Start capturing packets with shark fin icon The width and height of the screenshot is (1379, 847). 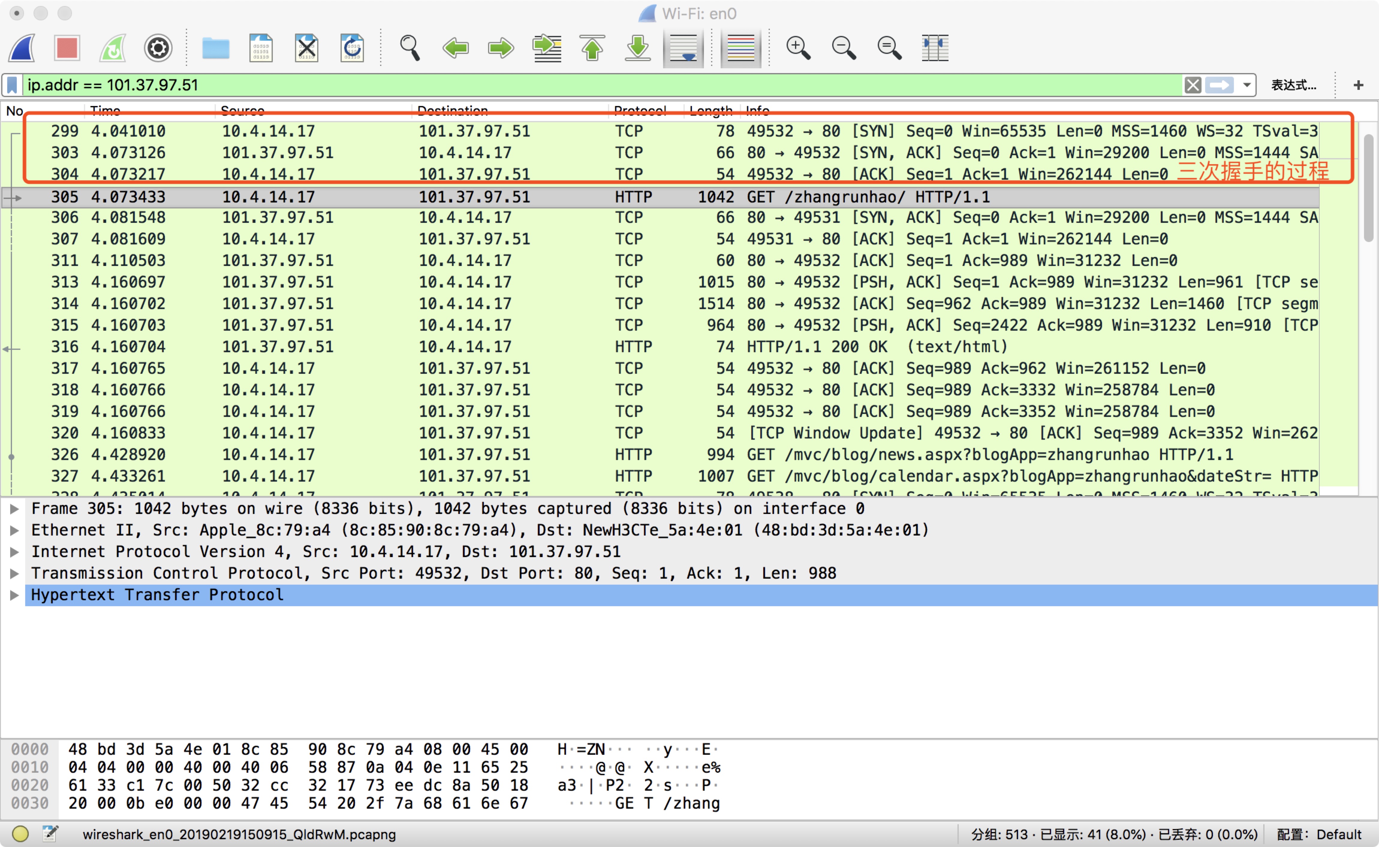coord(22,48)
